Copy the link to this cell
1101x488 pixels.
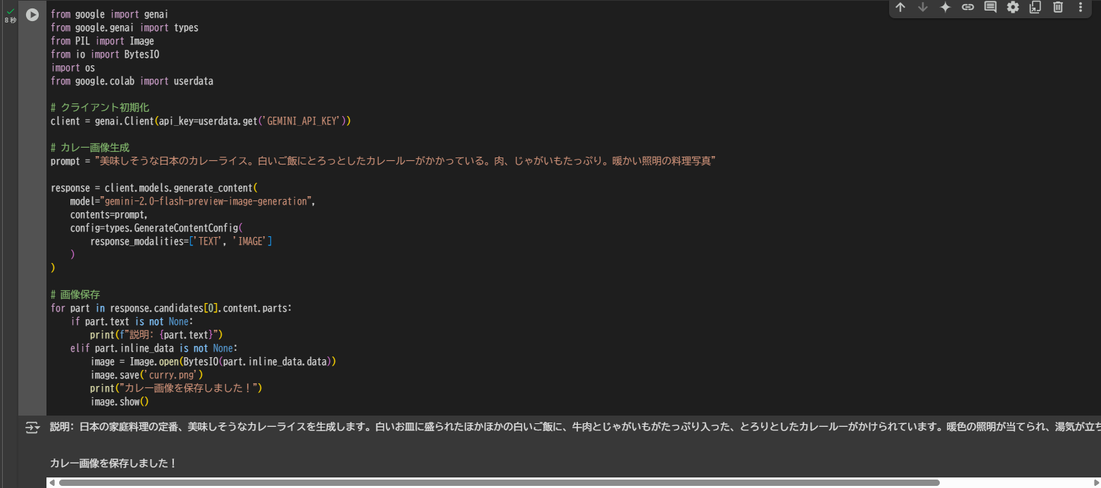click(968, 8)
